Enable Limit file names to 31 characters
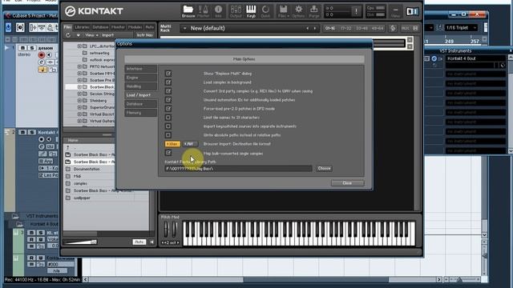 click(168, 118)
